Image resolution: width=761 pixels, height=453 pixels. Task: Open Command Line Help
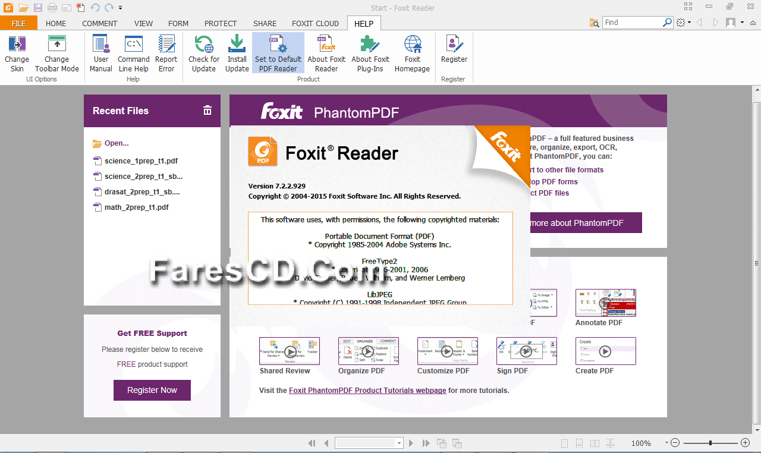click(134, 54)
